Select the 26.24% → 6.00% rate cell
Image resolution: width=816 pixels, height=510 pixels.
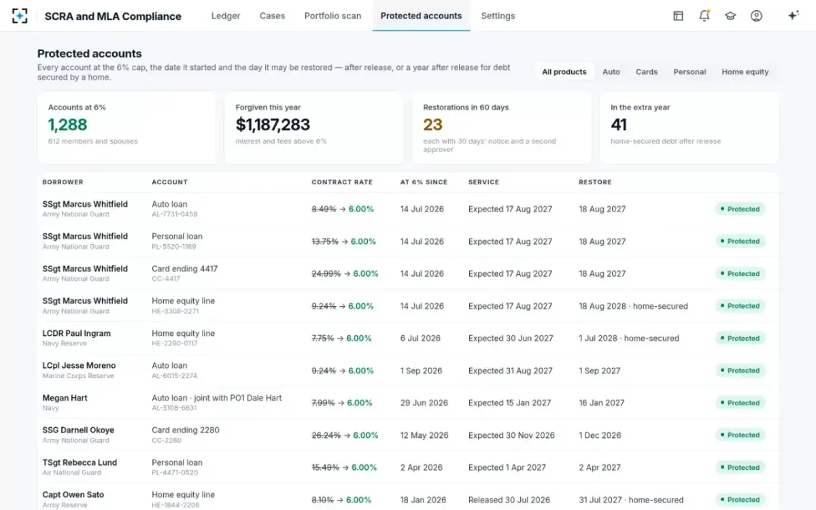click(345, 435)
